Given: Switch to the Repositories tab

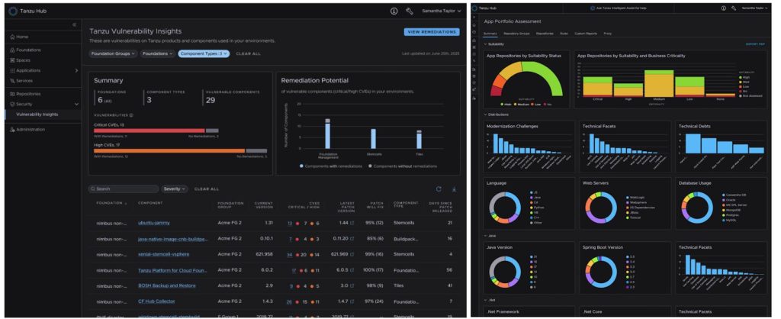Looking at the screenshot, I should (x=545, y=34).
